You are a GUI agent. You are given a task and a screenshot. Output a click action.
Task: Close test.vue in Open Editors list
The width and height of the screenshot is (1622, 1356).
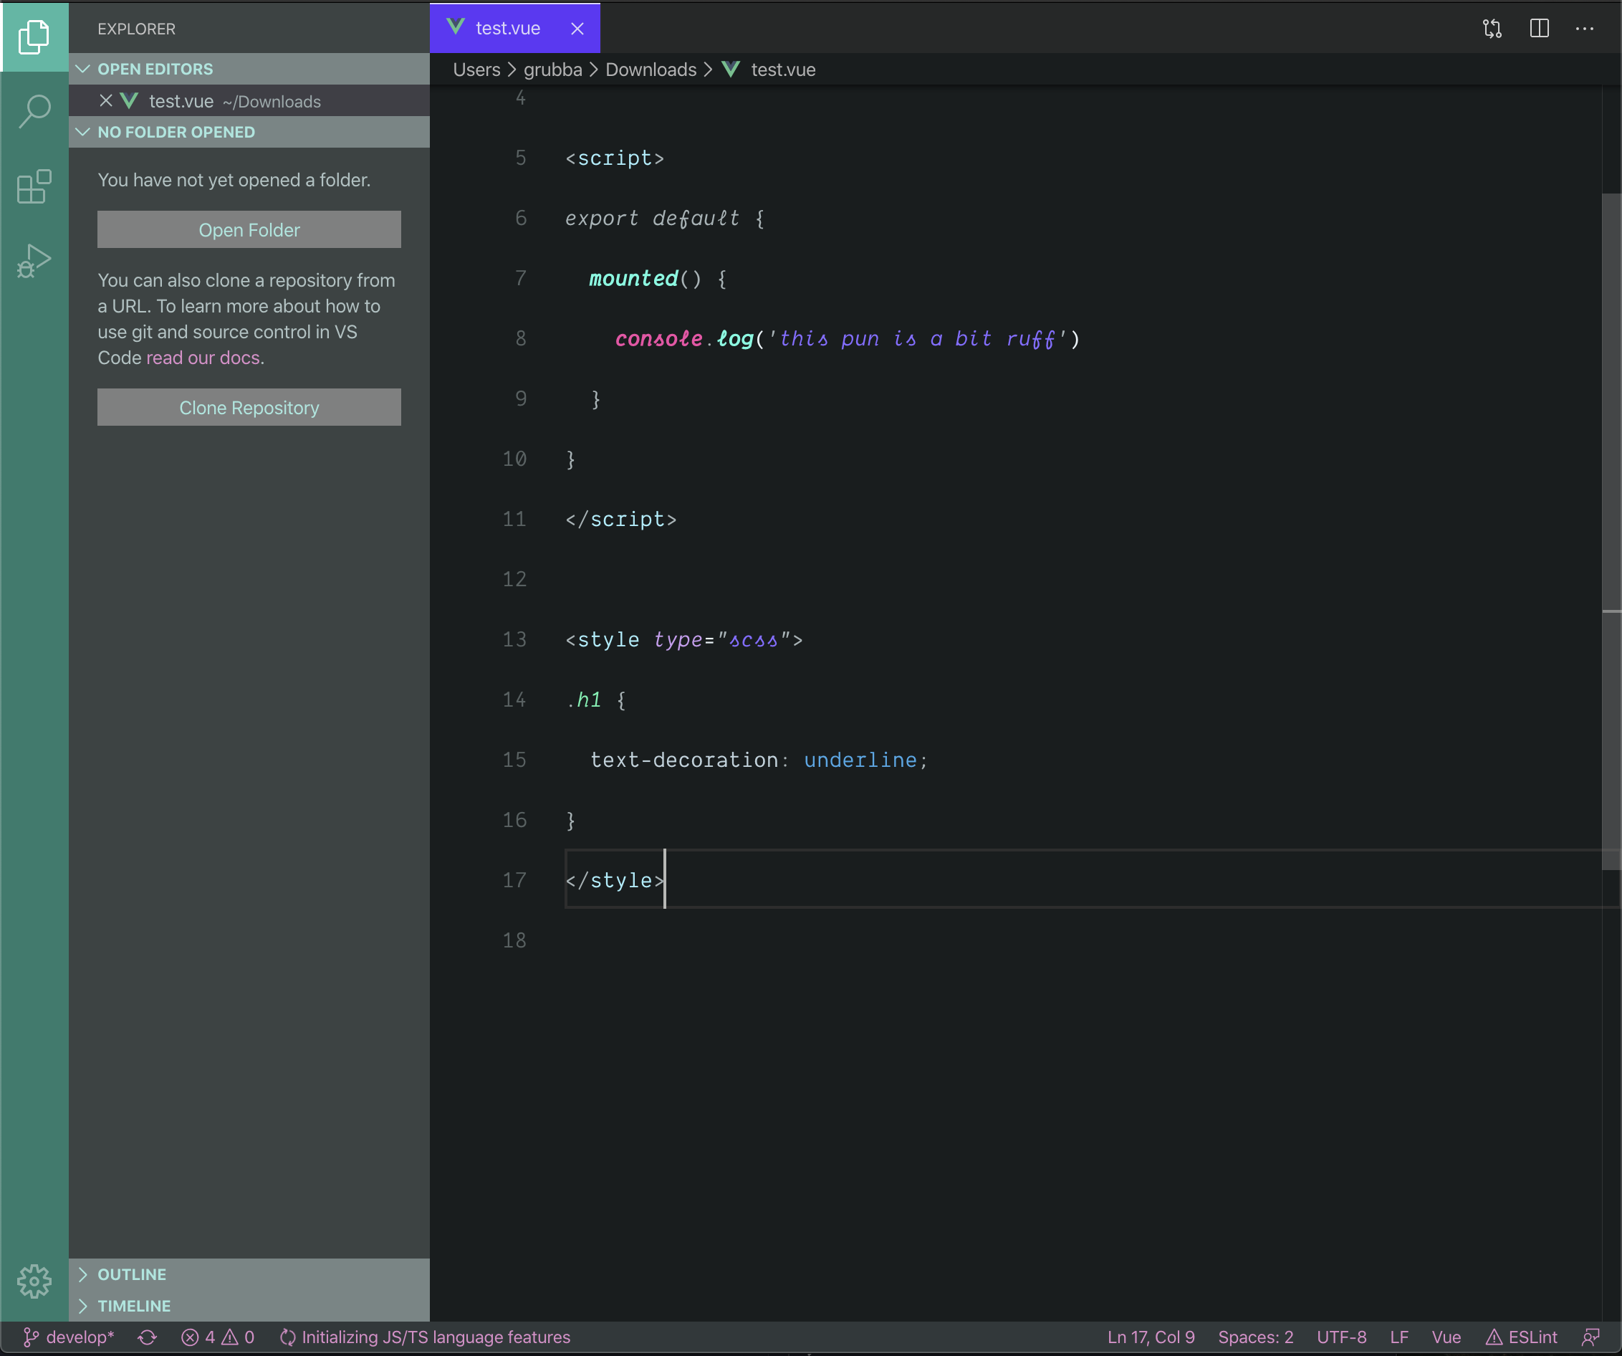106,101
